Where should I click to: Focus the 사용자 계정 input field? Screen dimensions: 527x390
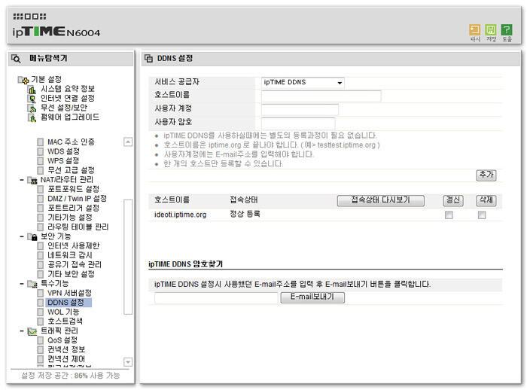click(x=300, y=110)
